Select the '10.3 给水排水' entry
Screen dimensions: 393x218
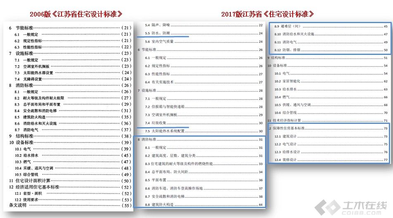click(286, 90)
